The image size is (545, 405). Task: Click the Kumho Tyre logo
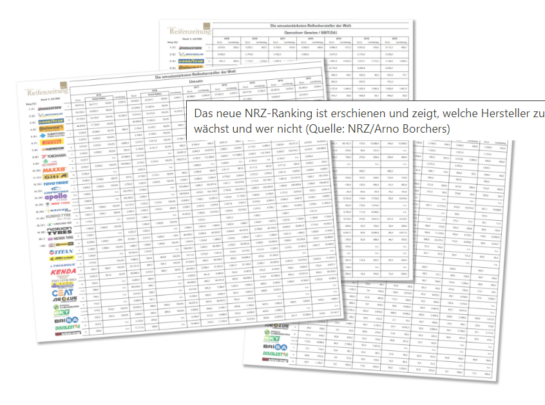click(x=58, y=216)
